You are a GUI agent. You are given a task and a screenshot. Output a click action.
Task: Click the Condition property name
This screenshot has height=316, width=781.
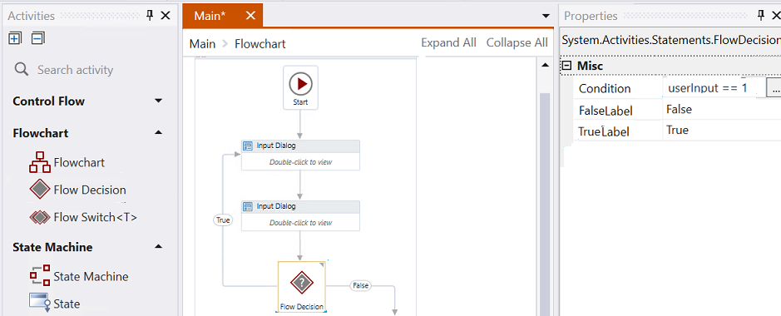tap(605, 89)
